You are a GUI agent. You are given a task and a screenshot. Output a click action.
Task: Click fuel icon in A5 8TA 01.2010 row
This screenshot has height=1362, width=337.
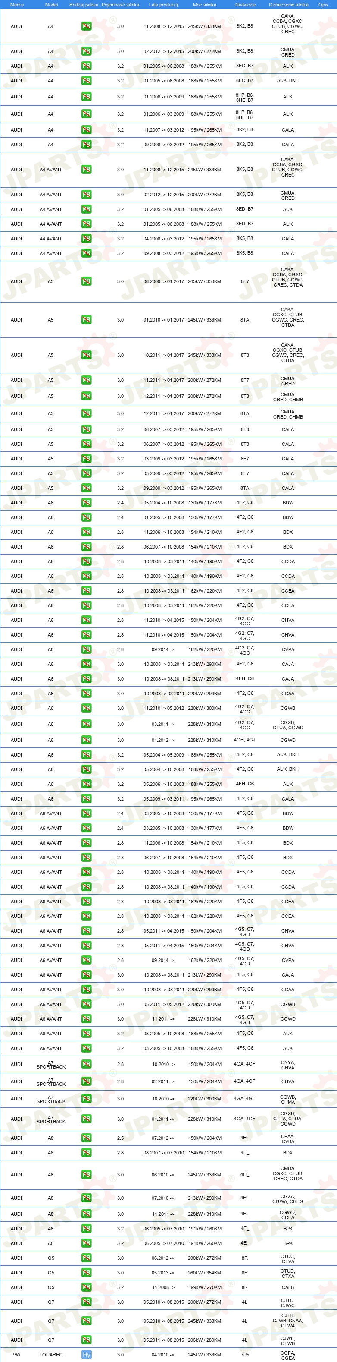point(86,319)
